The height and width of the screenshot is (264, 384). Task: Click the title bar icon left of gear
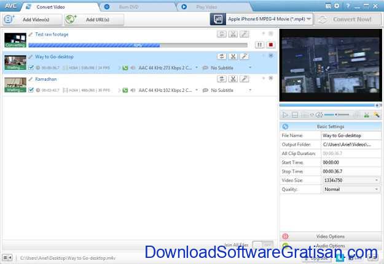[328, 6]
